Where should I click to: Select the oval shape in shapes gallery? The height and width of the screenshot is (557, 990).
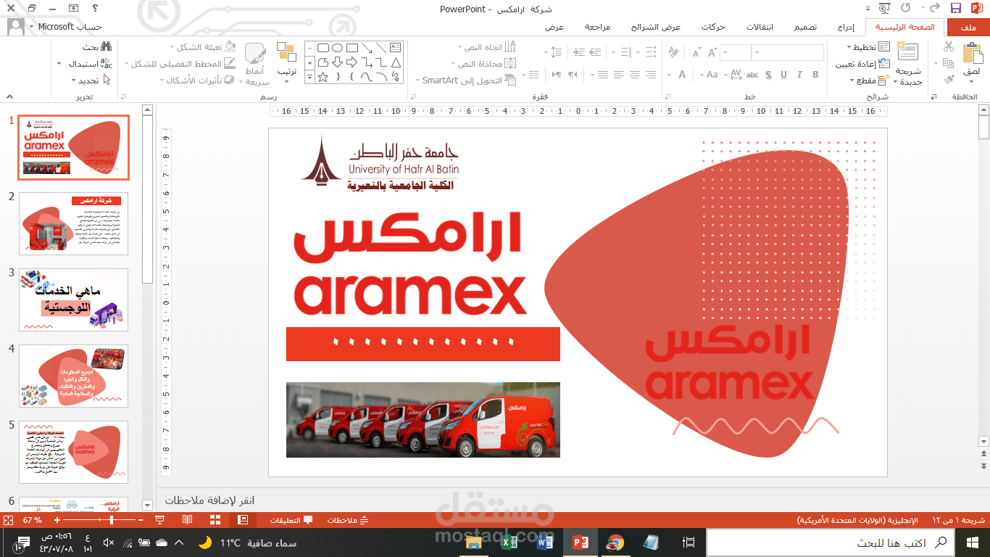(x=337, y=47)
